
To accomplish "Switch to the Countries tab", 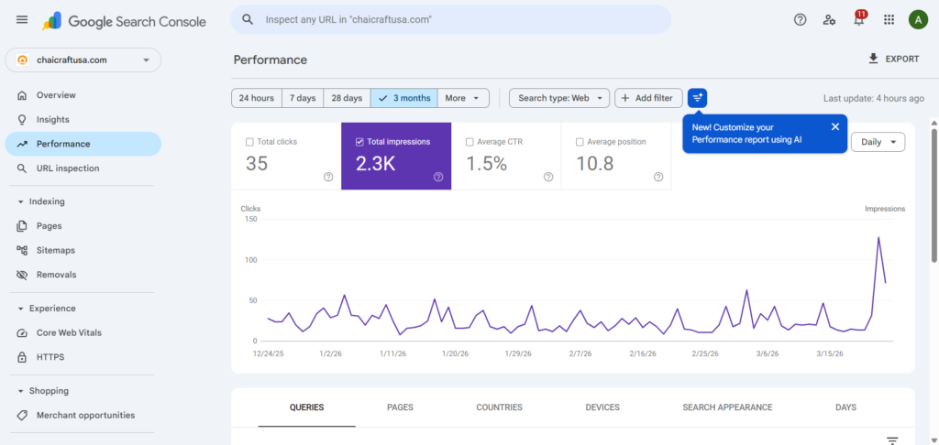I will click(500, 407).
